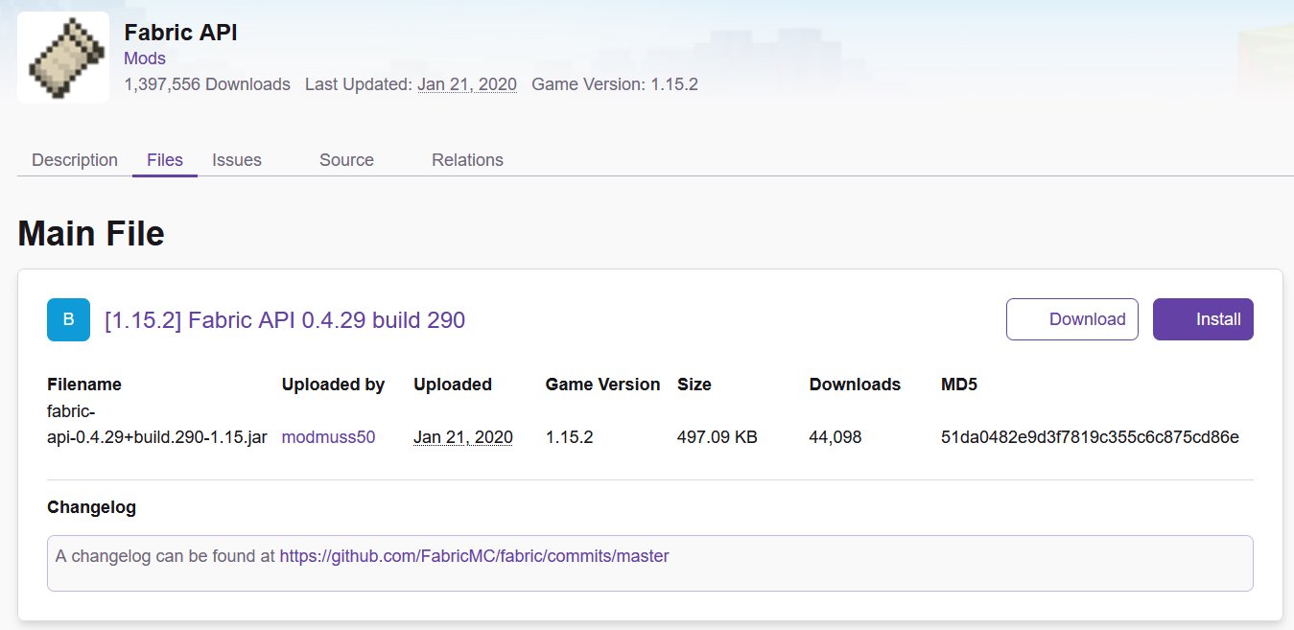Click the MD5 hash value

[x=1090, y=437]
